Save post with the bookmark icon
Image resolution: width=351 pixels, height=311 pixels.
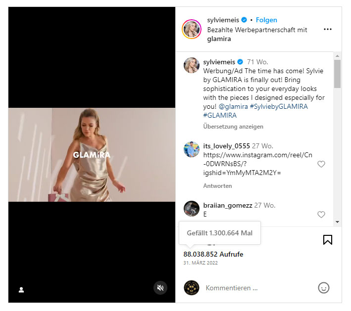[x=327, y=240]
